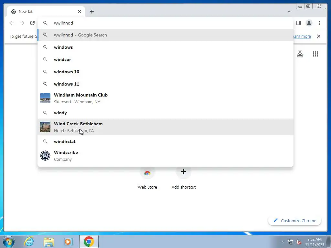Open Windows Media Player from the taskbar
Viewport: 331px width, 248px height.
(68, 242)
